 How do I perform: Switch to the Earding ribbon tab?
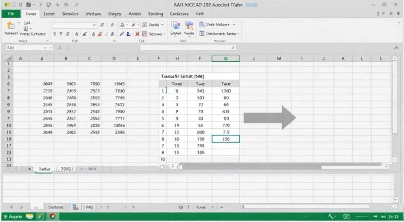(156, 14)
